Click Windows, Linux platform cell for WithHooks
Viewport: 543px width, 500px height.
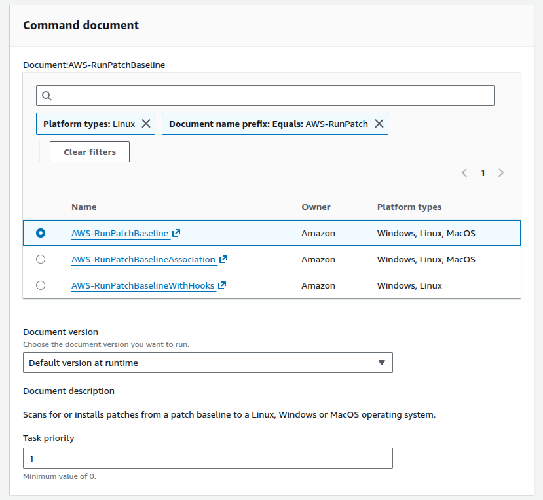(x=409, y=286)
